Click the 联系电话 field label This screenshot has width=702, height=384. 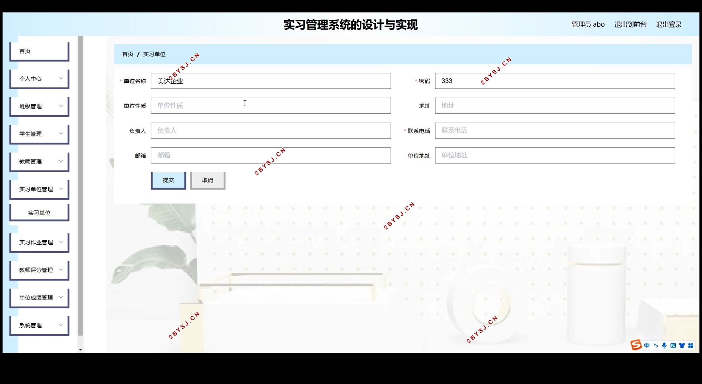click(x=419, y=131)
